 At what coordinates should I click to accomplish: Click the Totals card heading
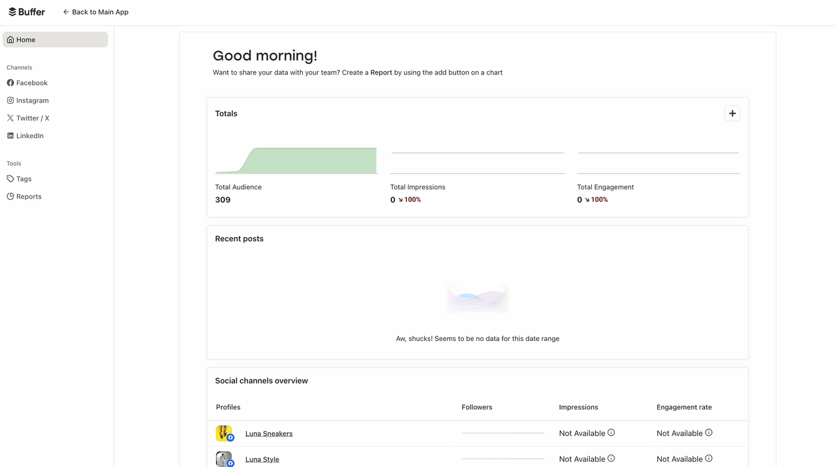[x=226, y=114]
